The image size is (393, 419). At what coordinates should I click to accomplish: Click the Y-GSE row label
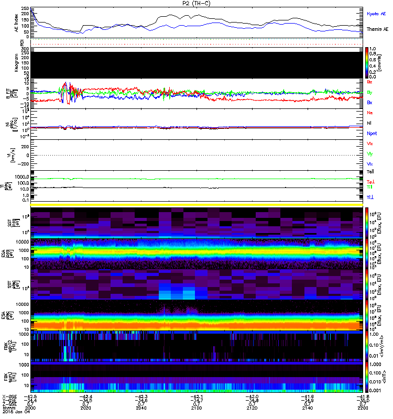click(x=9, y=400)
